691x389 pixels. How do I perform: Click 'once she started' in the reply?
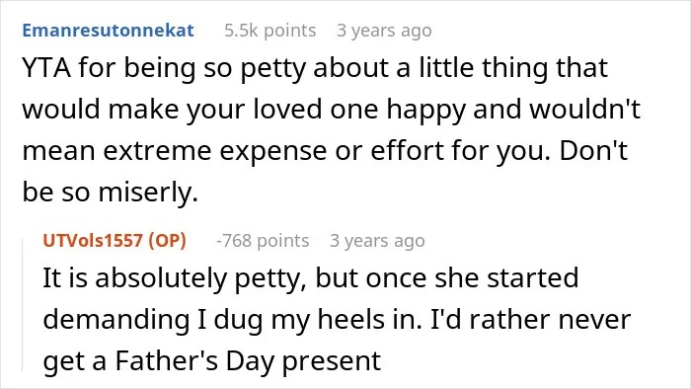click(x=472, y=278)
